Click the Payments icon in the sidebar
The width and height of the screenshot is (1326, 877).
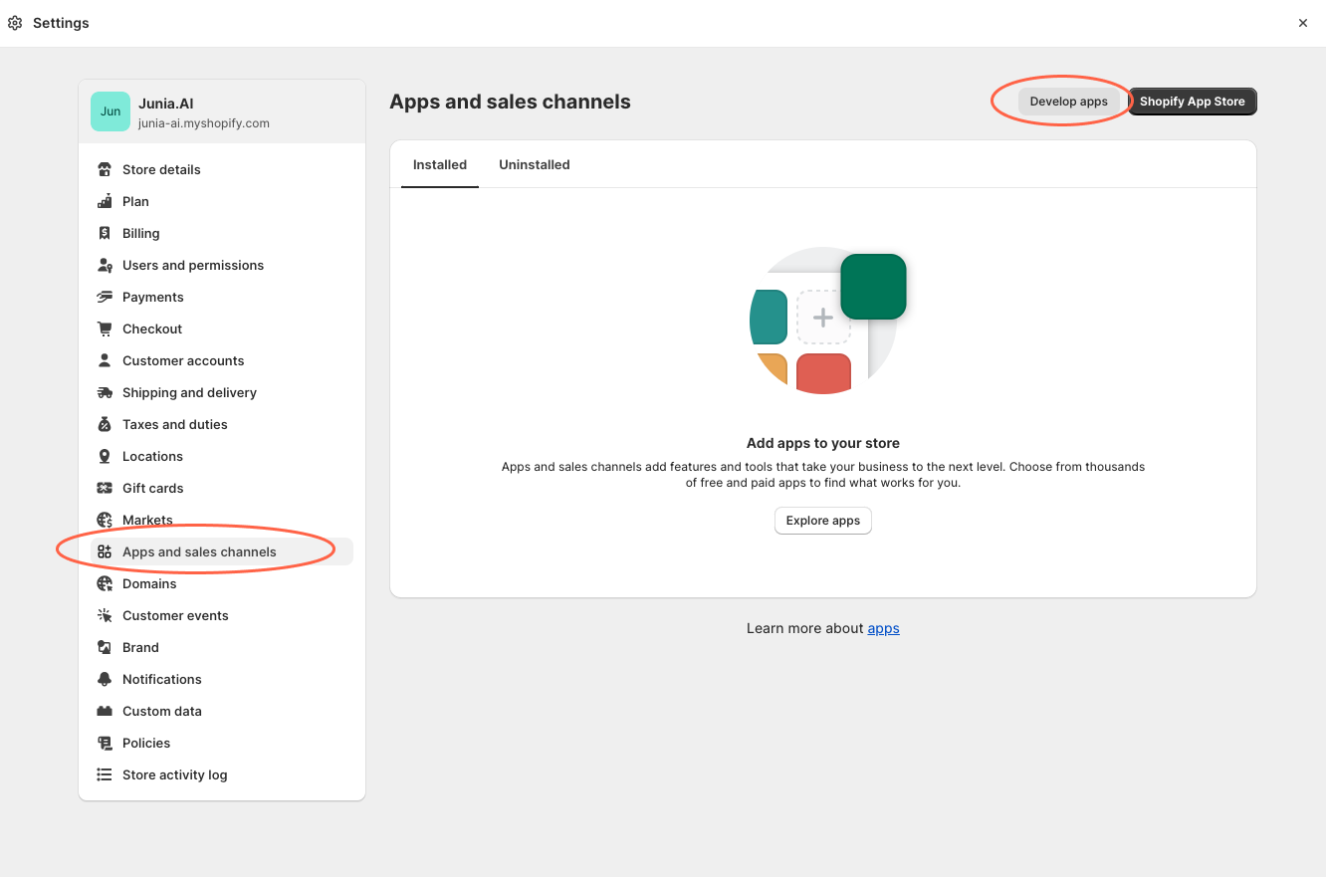pos(104,297)
